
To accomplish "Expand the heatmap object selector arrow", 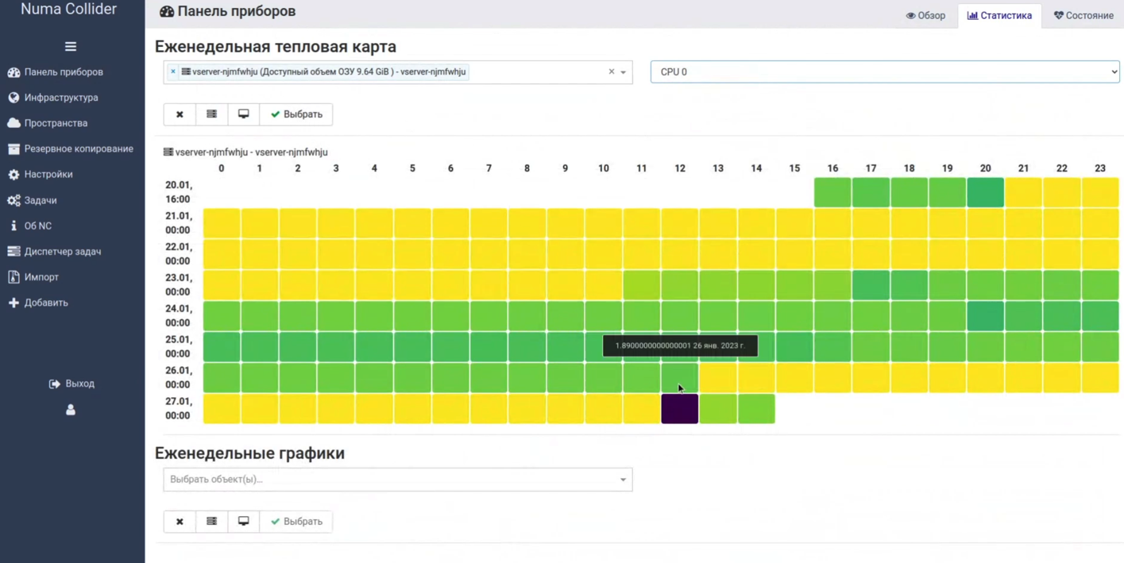I will [624, 72].
